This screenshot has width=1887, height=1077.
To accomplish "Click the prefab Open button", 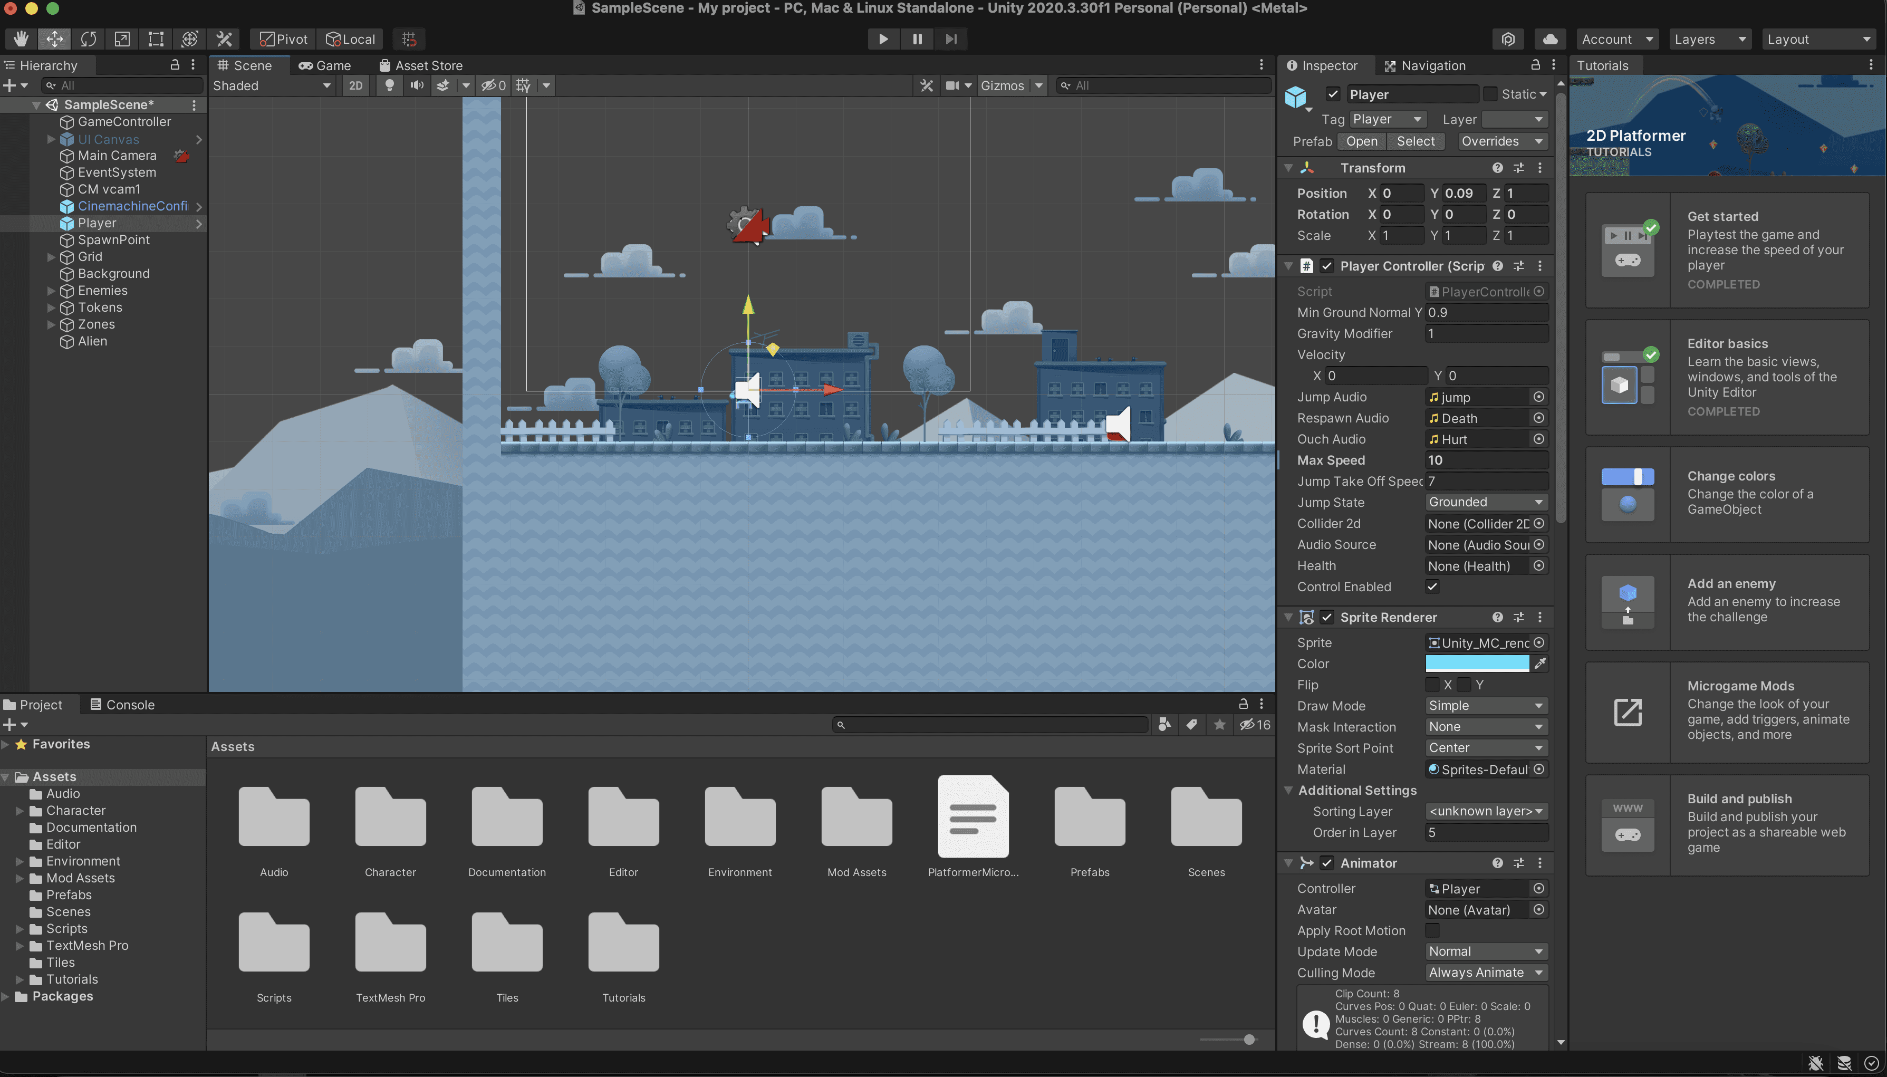I will point(1361,140).
